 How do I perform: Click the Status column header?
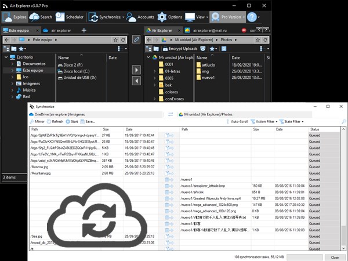point(324,129)
